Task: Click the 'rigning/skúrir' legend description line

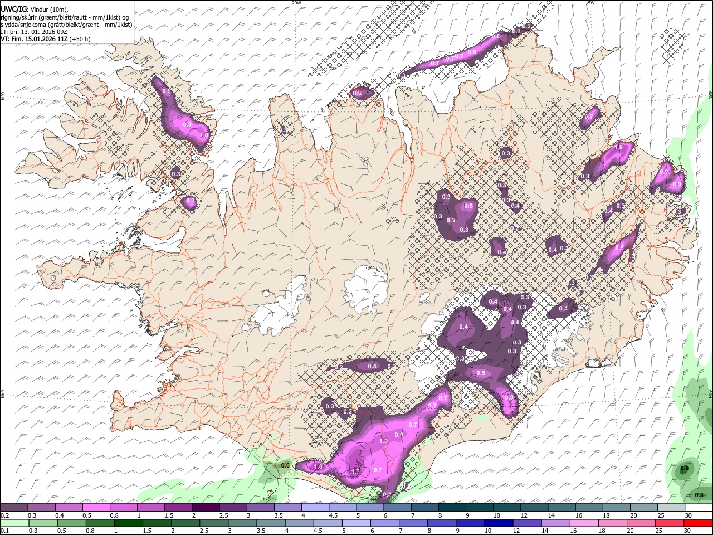Action: point(65,17)
